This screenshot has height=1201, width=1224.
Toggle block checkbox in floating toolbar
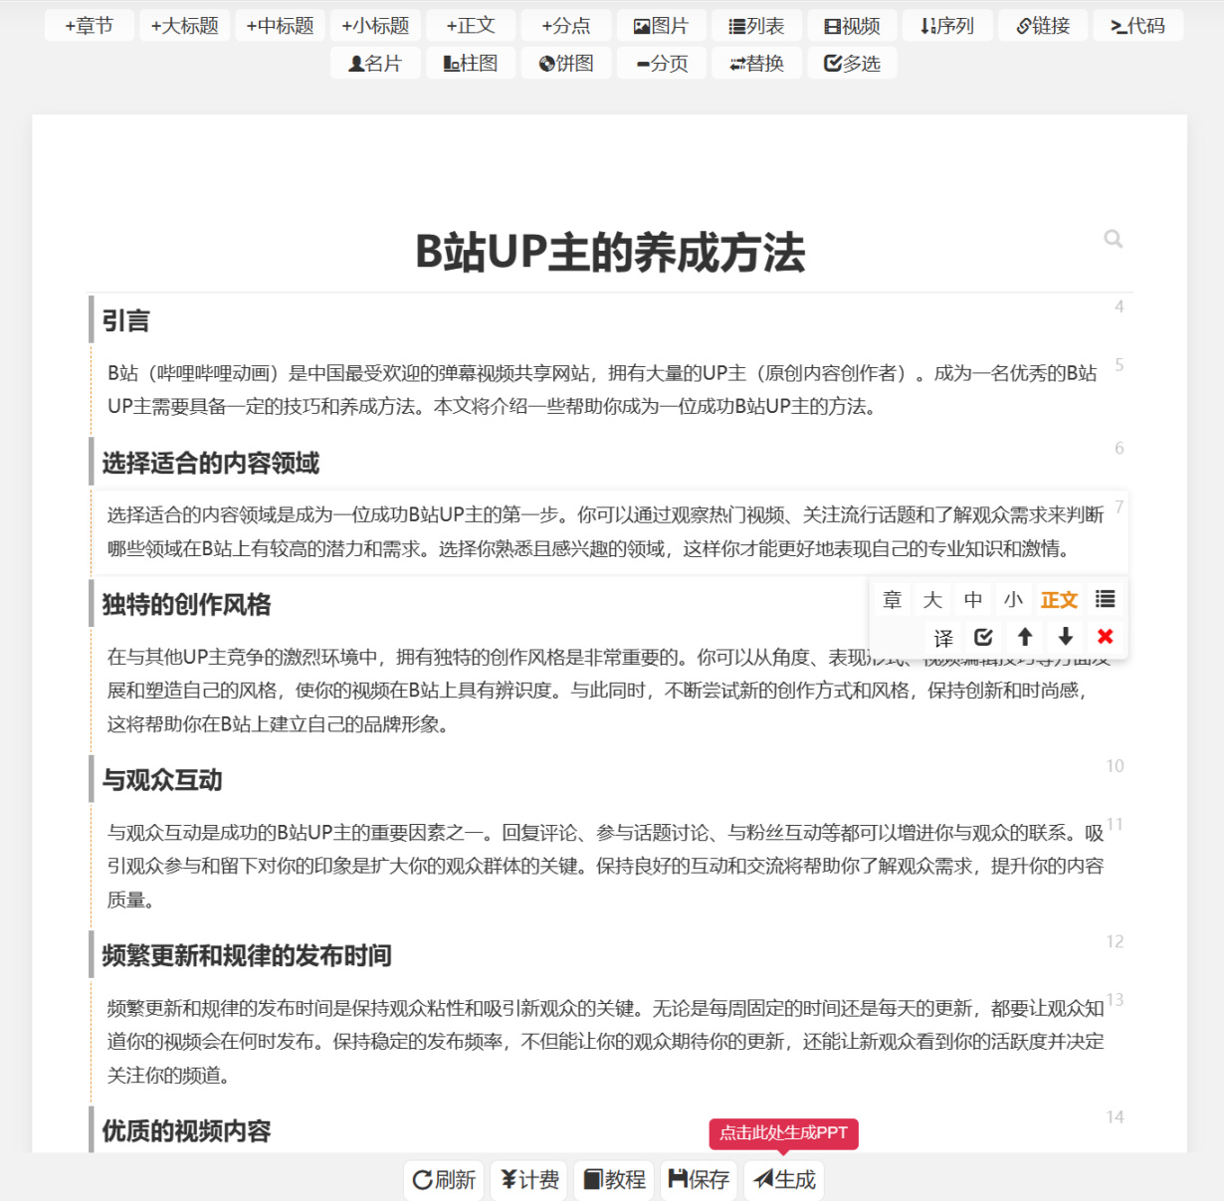coord(984,637)
